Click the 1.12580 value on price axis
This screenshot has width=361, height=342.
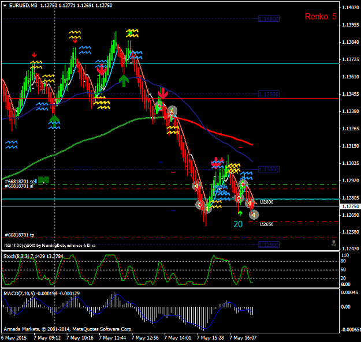pos(351,232)
